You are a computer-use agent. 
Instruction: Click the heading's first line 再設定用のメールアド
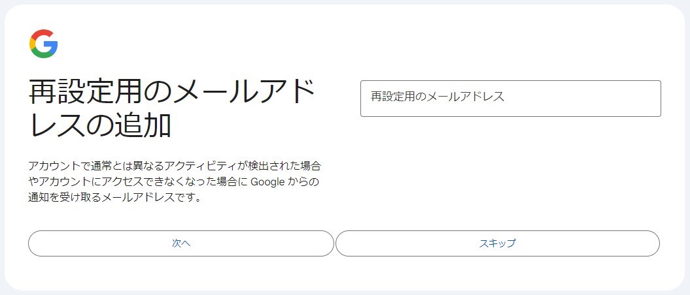point(172,93)
